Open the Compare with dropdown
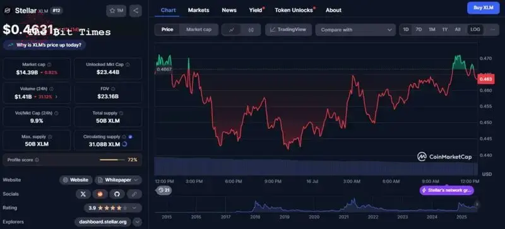The width and height of the screenshot is (505, 229). click(355, 30)
